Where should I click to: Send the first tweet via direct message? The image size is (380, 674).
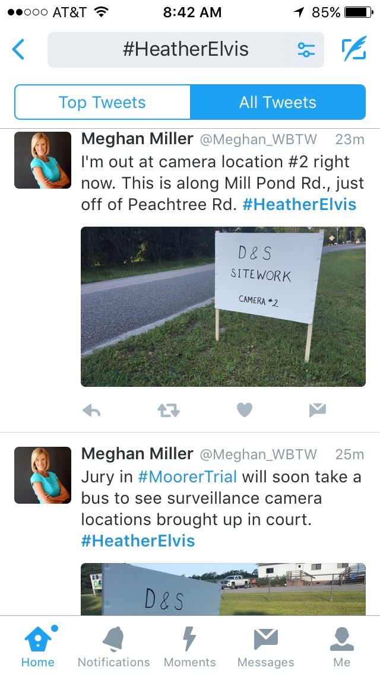pyautogui.click(x=317, y=411)
